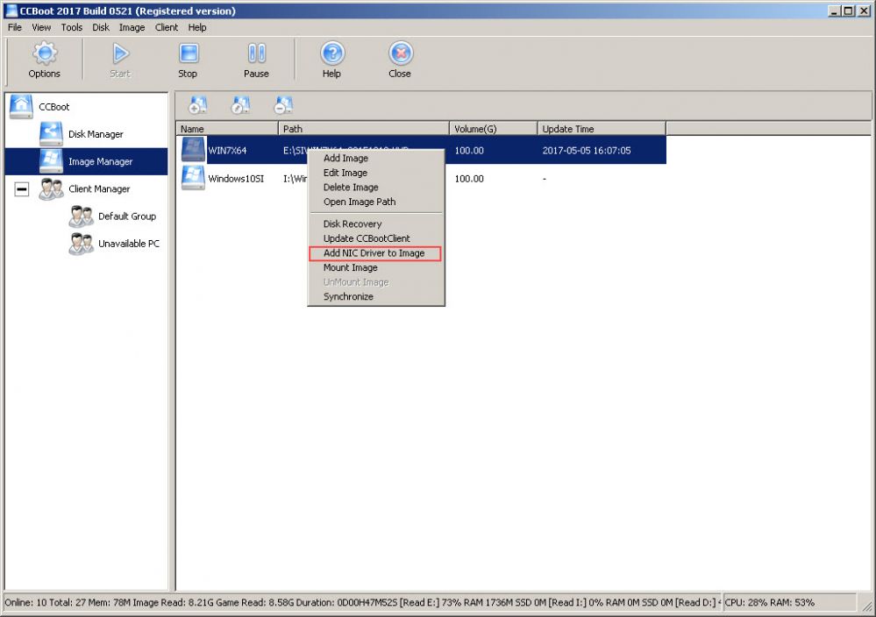Click the CCBoot title bar app icon
876x617 pixels.
click(11, 11)
